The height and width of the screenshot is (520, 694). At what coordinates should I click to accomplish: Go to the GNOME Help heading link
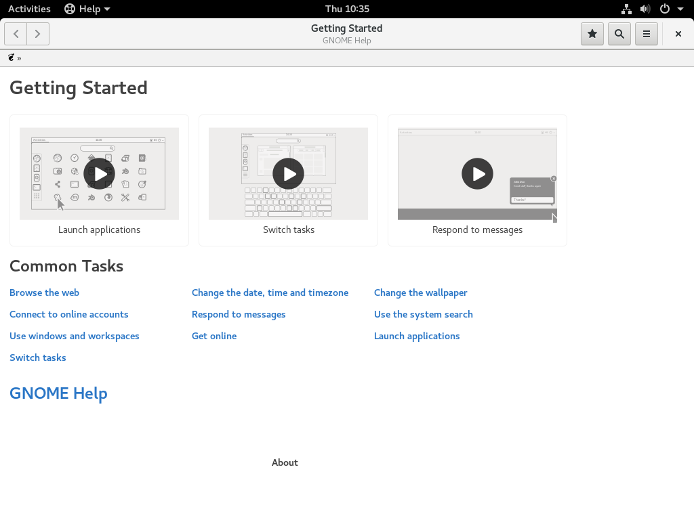[58, 393]
